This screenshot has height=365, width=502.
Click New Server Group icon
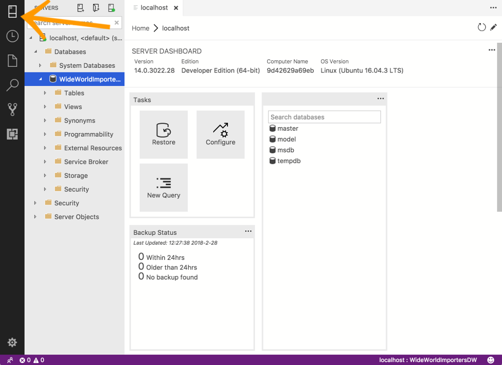click(96, 8)
